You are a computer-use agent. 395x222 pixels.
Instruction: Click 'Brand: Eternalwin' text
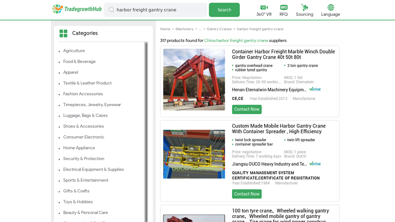pyautogui.click(x=299, y=82)
